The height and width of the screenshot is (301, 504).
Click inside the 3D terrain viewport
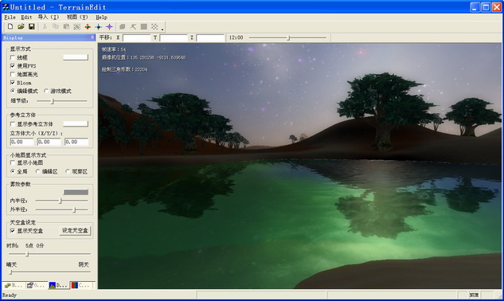300,166
